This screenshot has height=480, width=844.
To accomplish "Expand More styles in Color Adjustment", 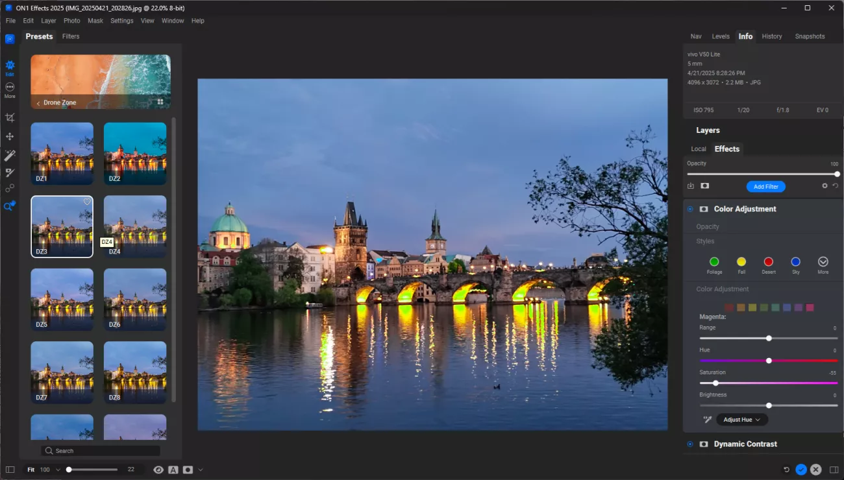I will (x=823, y=261).
